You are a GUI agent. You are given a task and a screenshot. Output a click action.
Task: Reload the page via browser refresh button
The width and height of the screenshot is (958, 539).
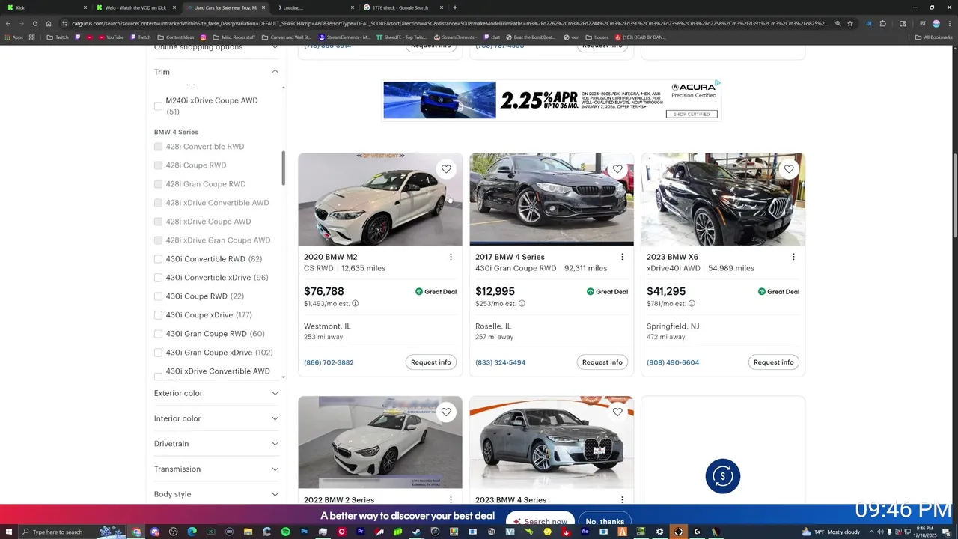[34, 23]
